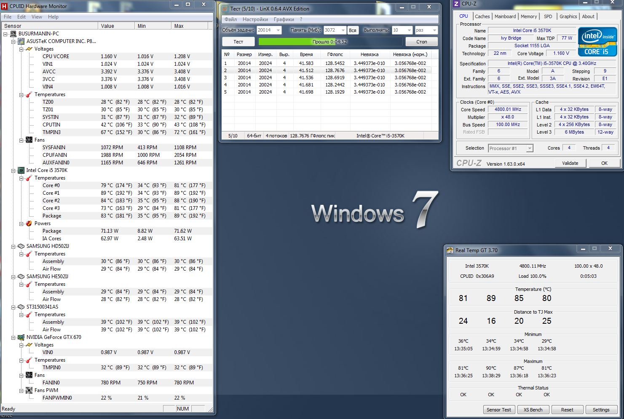Click the CPUID Hardware Monitor title bar icon
Viewport: 624px width, 419px height.
5,6
